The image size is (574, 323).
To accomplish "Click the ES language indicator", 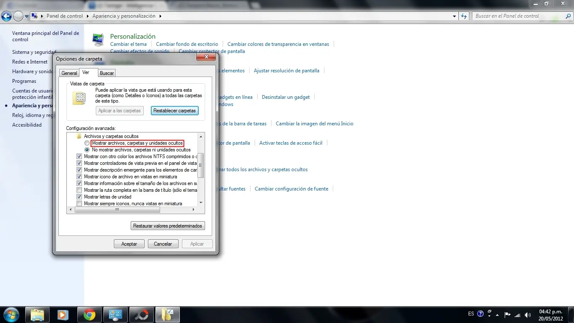I will tap(471, 314).
